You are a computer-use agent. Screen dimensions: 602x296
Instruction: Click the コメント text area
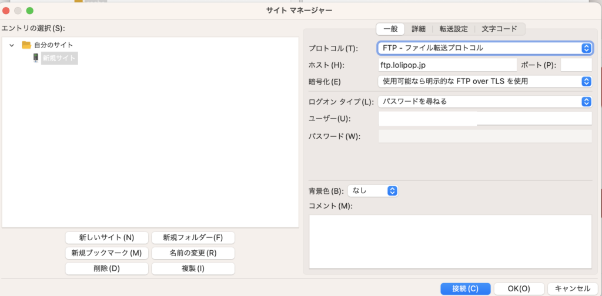click(450, 241)
